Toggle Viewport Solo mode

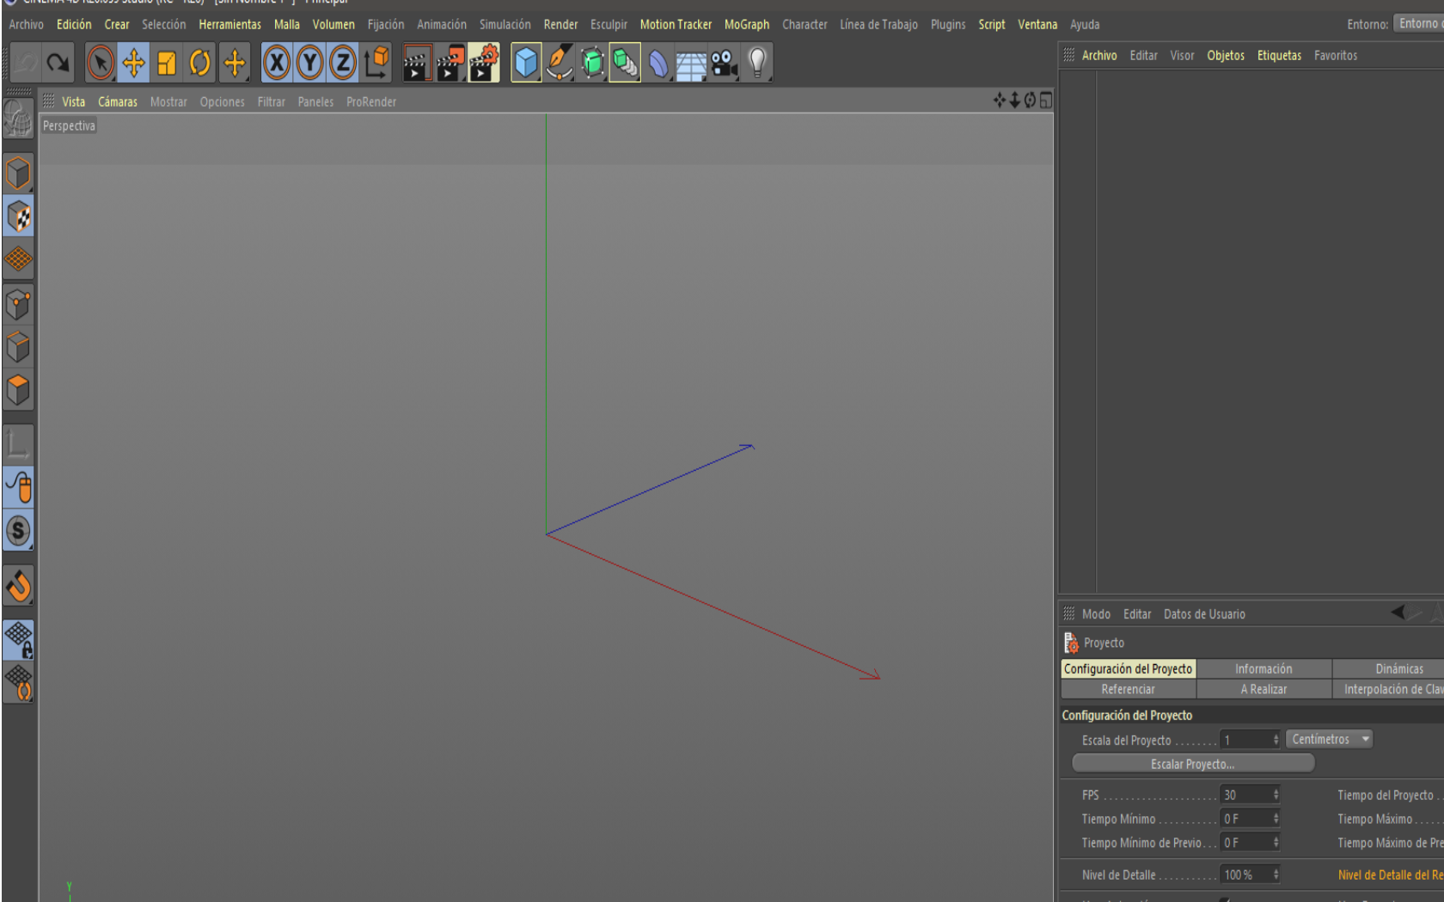click(x=18, y=531)
